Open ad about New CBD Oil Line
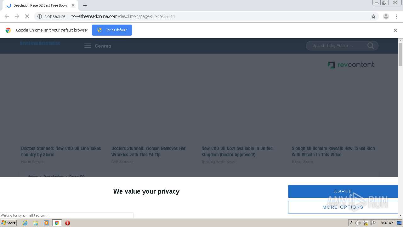 click(x=61, y=152)
